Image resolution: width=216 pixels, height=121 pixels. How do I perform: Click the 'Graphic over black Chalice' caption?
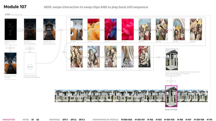(x=10, y=42)
